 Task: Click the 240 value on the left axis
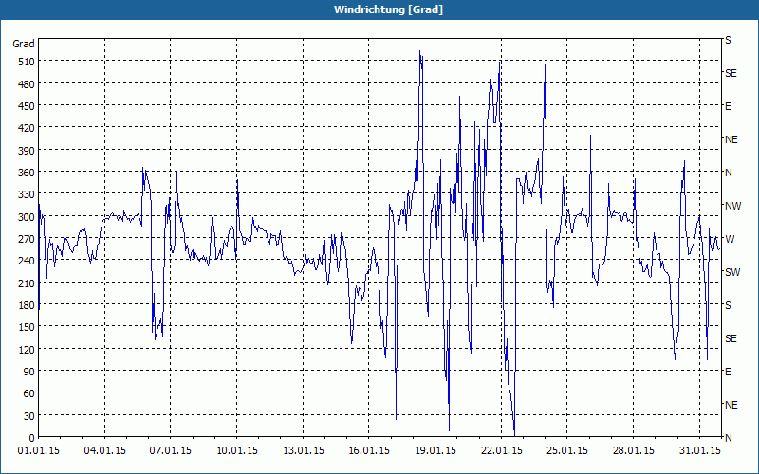(x=27, y=262)
